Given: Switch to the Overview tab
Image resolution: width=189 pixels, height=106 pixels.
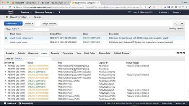Looking at the screenshot, I should coord(10,53).
